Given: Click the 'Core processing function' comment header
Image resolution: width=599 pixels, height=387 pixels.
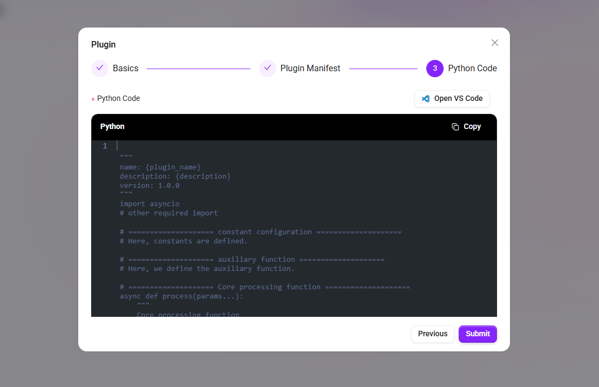Looking at the screenshot, I should click(x=265, y=287).
